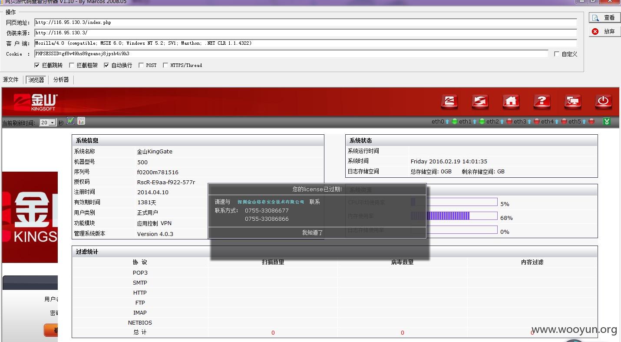Click the 病毒数量 column header
The width and height of the screenshot is (621, 342).
pyautogui.click(x=402, y=262)
